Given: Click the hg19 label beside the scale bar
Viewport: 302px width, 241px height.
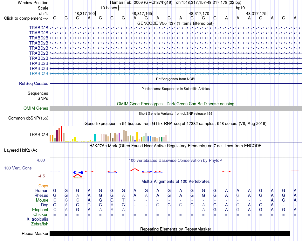Looking at the screenshot, I should click(240, 8).
